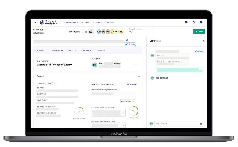Click the ADD ACTION button

click(x=127, y=101)
